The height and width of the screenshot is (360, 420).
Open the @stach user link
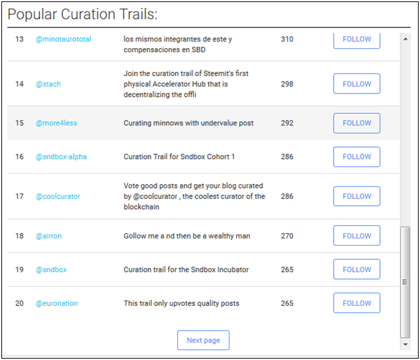tap(48, 84)
